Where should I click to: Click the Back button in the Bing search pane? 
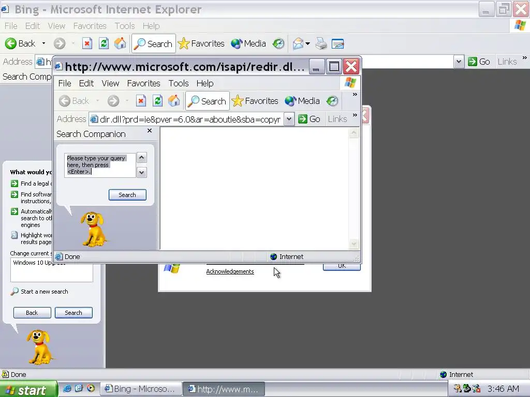point(32,313)
